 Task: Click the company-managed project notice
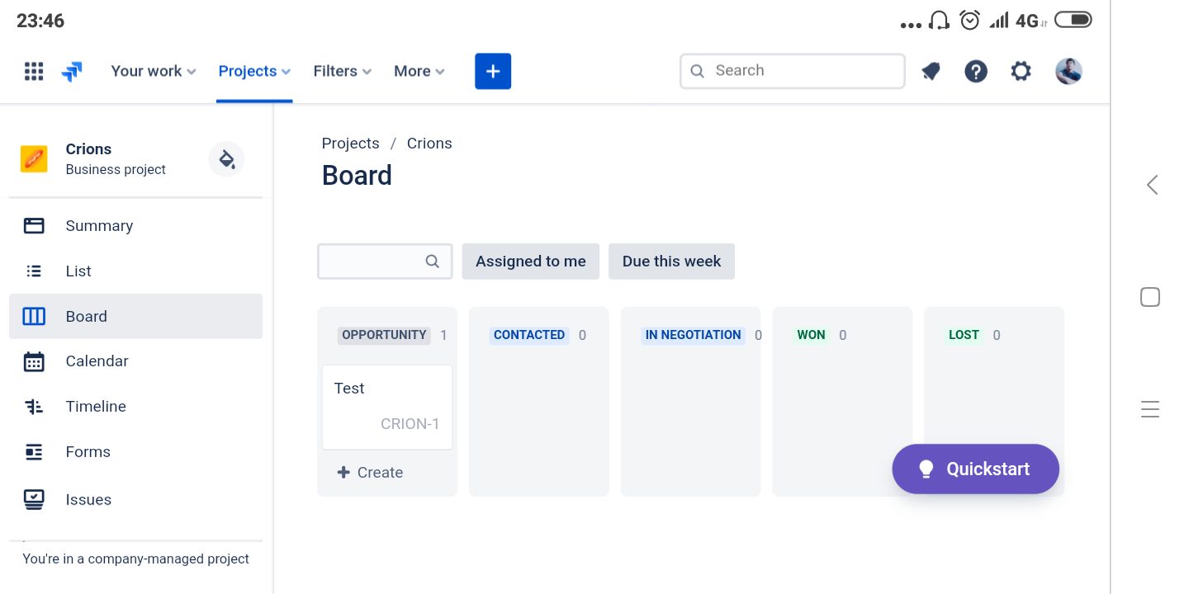(135, 559)
